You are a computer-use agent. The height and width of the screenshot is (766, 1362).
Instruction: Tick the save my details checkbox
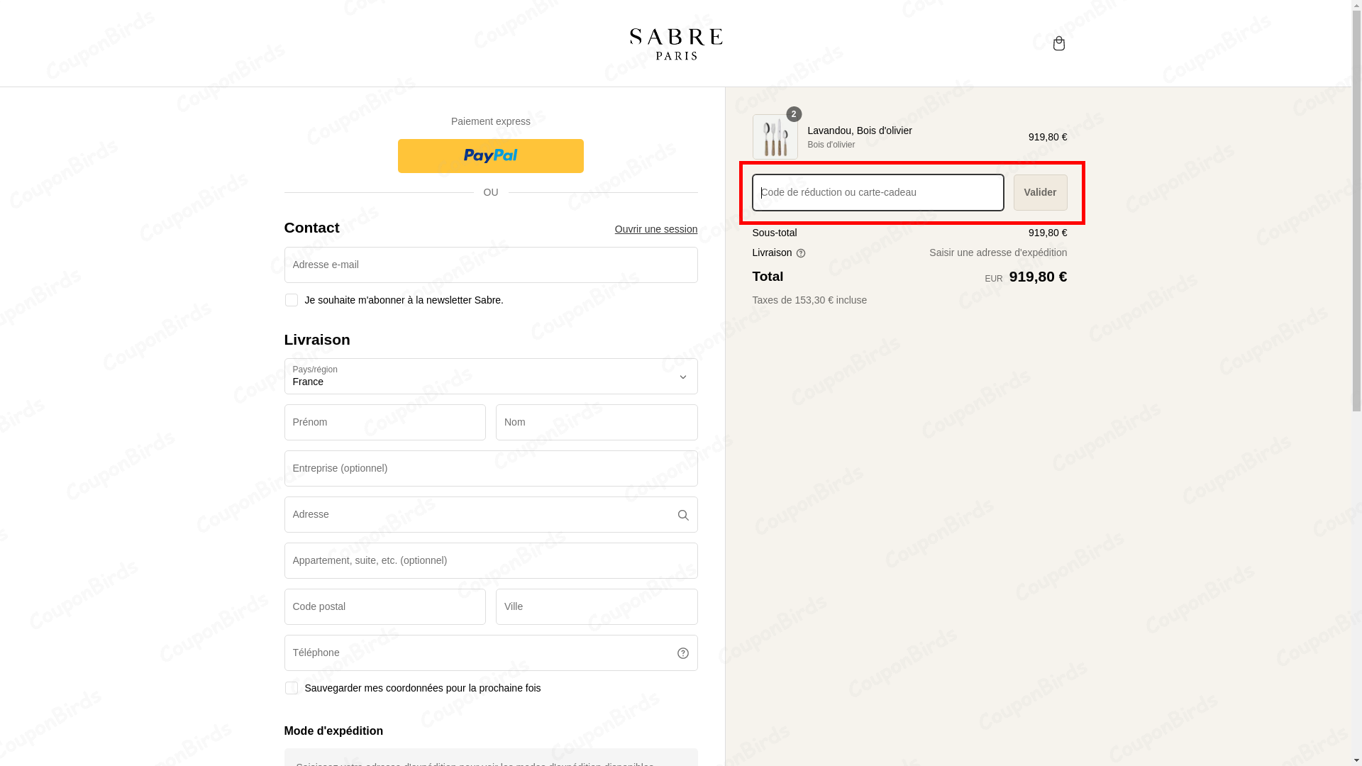291,688
